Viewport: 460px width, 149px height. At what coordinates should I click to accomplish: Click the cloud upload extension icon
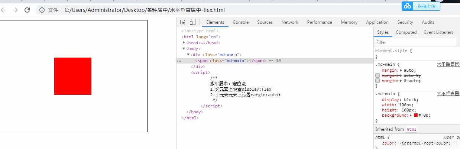(408, 6)
